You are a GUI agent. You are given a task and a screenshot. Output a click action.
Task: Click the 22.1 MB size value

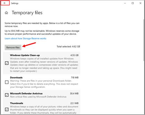74,103
